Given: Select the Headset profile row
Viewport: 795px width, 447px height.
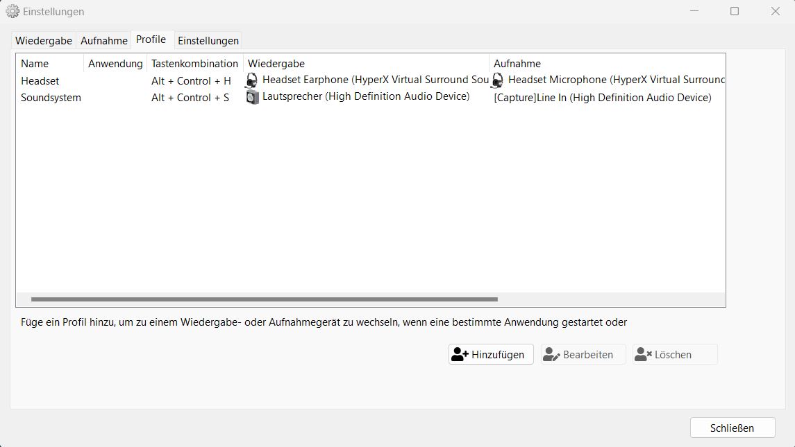Looking at the screenshot, I should (40, 81).
